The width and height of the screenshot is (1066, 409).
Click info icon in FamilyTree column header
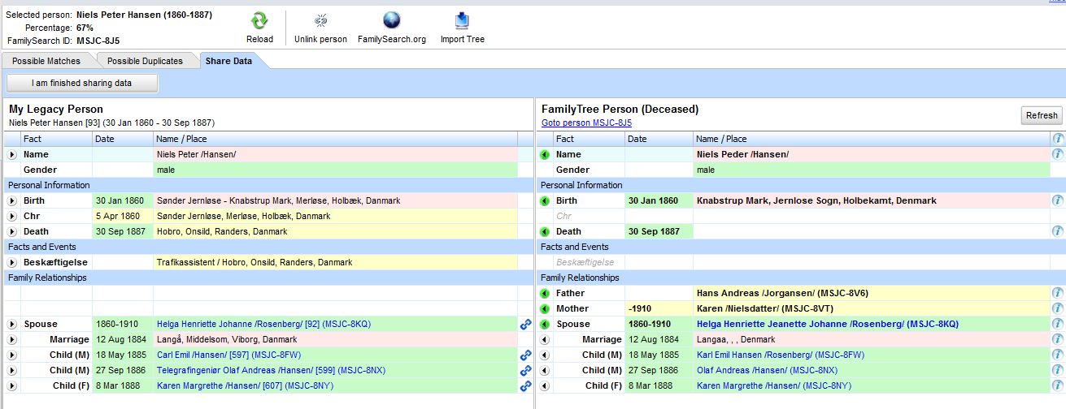pyautogui.click(x=1058, y=139)
